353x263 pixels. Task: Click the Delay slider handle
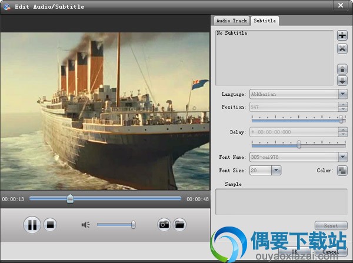tap(299, 144)
